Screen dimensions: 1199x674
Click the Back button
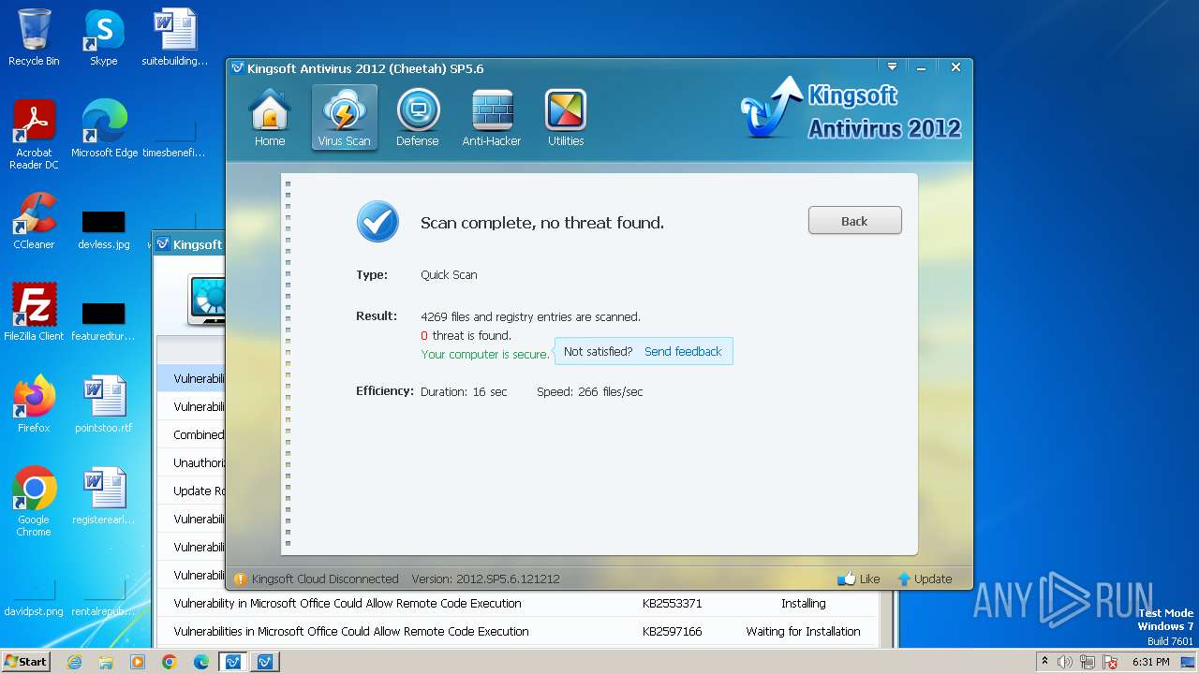[x=854, y=221]
